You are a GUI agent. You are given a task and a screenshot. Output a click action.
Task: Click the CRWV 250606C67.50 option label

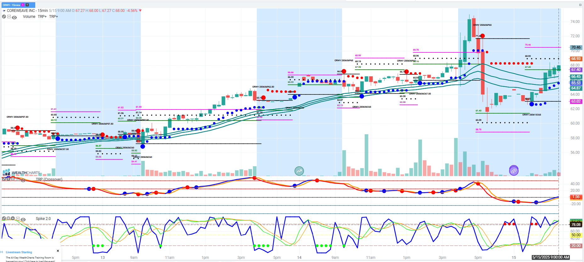point(420,94)
